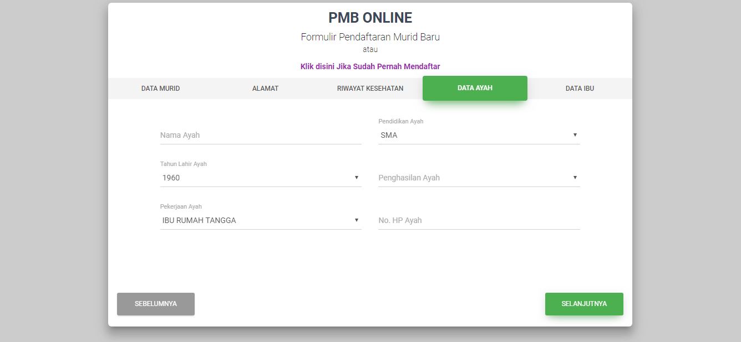Open the Data Murid tab
The image size is (741, 342).
click(160, 89)
